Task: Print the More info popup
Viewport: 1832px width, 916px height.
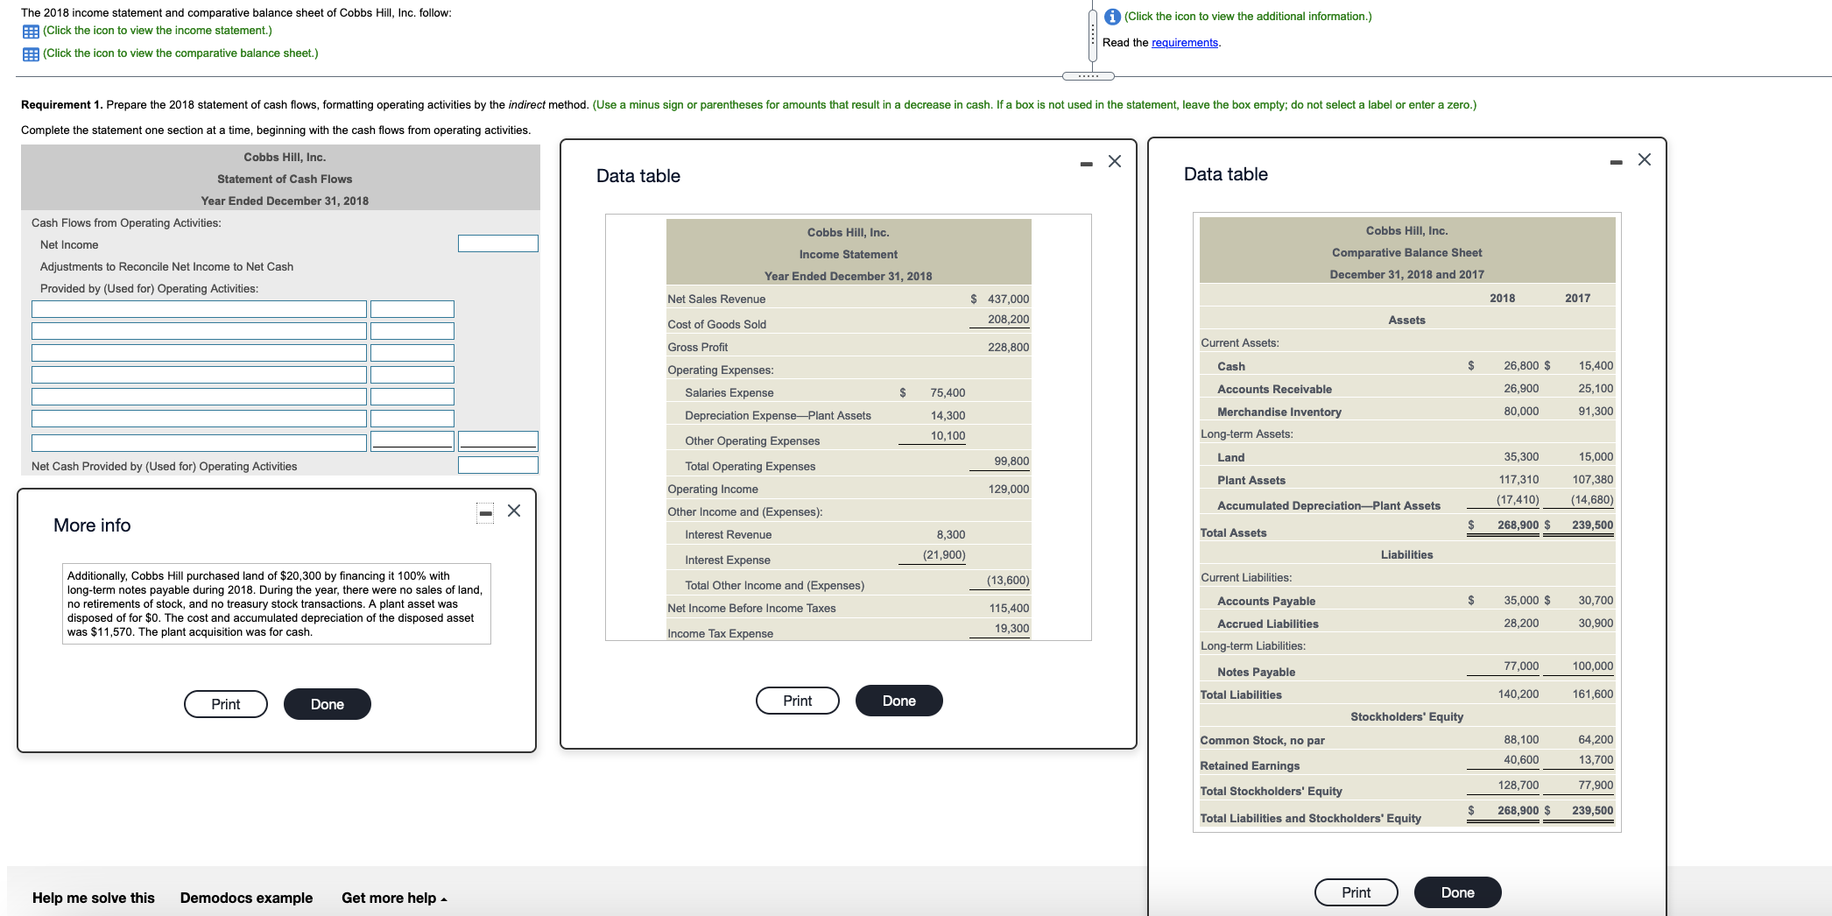Action: (226, 704)
